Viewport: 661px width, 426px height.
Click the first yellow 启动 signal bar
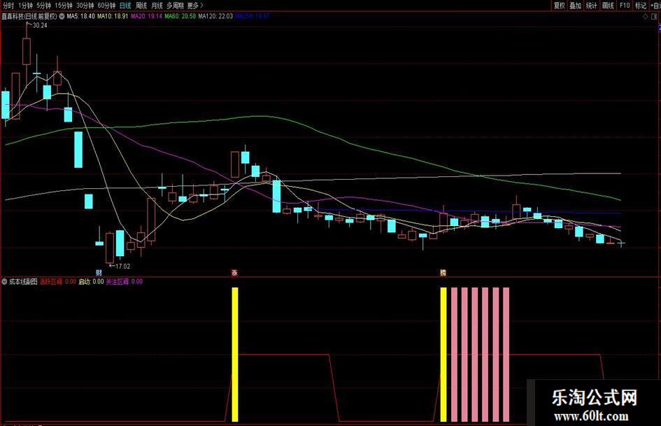(235, 355)
